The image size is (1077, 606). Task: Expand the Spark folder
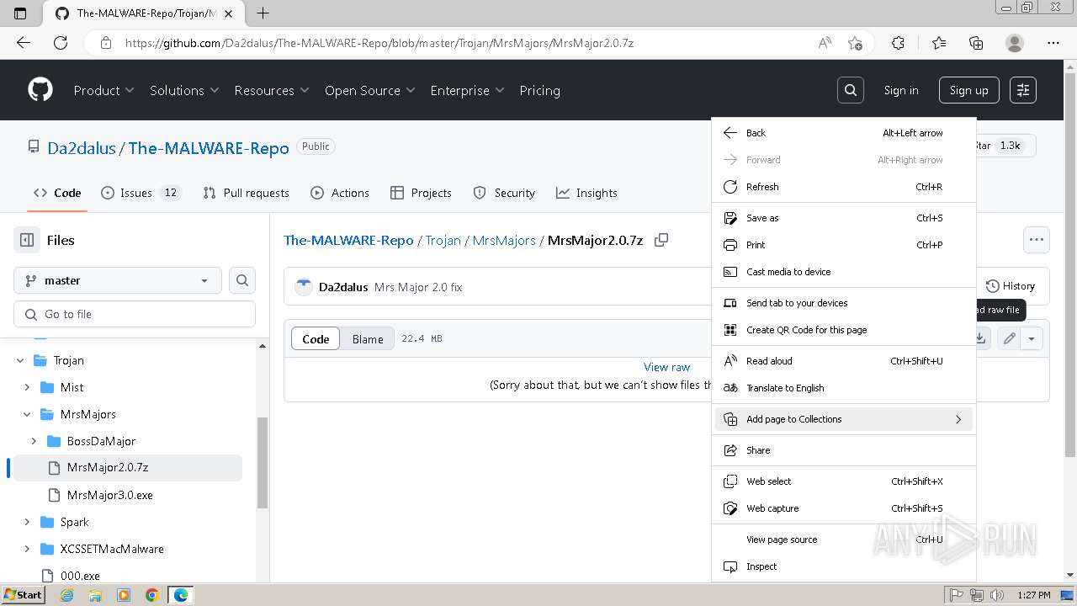coord(27,522)
